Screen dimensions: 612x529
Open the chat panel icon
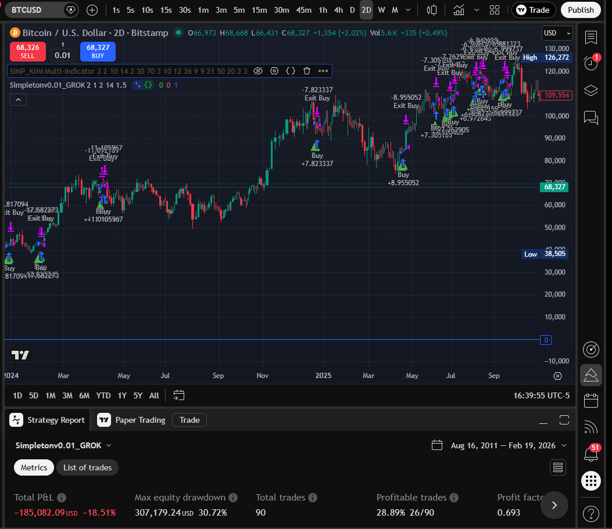(x=590, y=117)
